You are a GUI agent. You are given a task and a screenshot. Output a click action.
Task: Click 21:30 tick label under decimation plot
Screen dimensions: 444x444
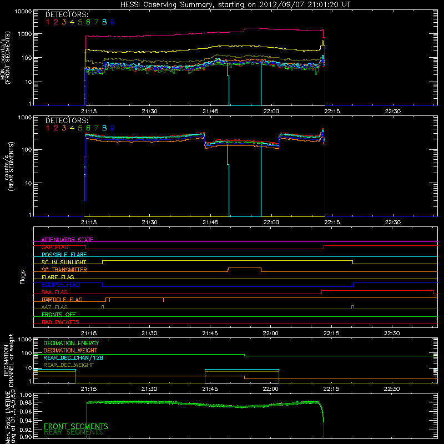[149, 389]
